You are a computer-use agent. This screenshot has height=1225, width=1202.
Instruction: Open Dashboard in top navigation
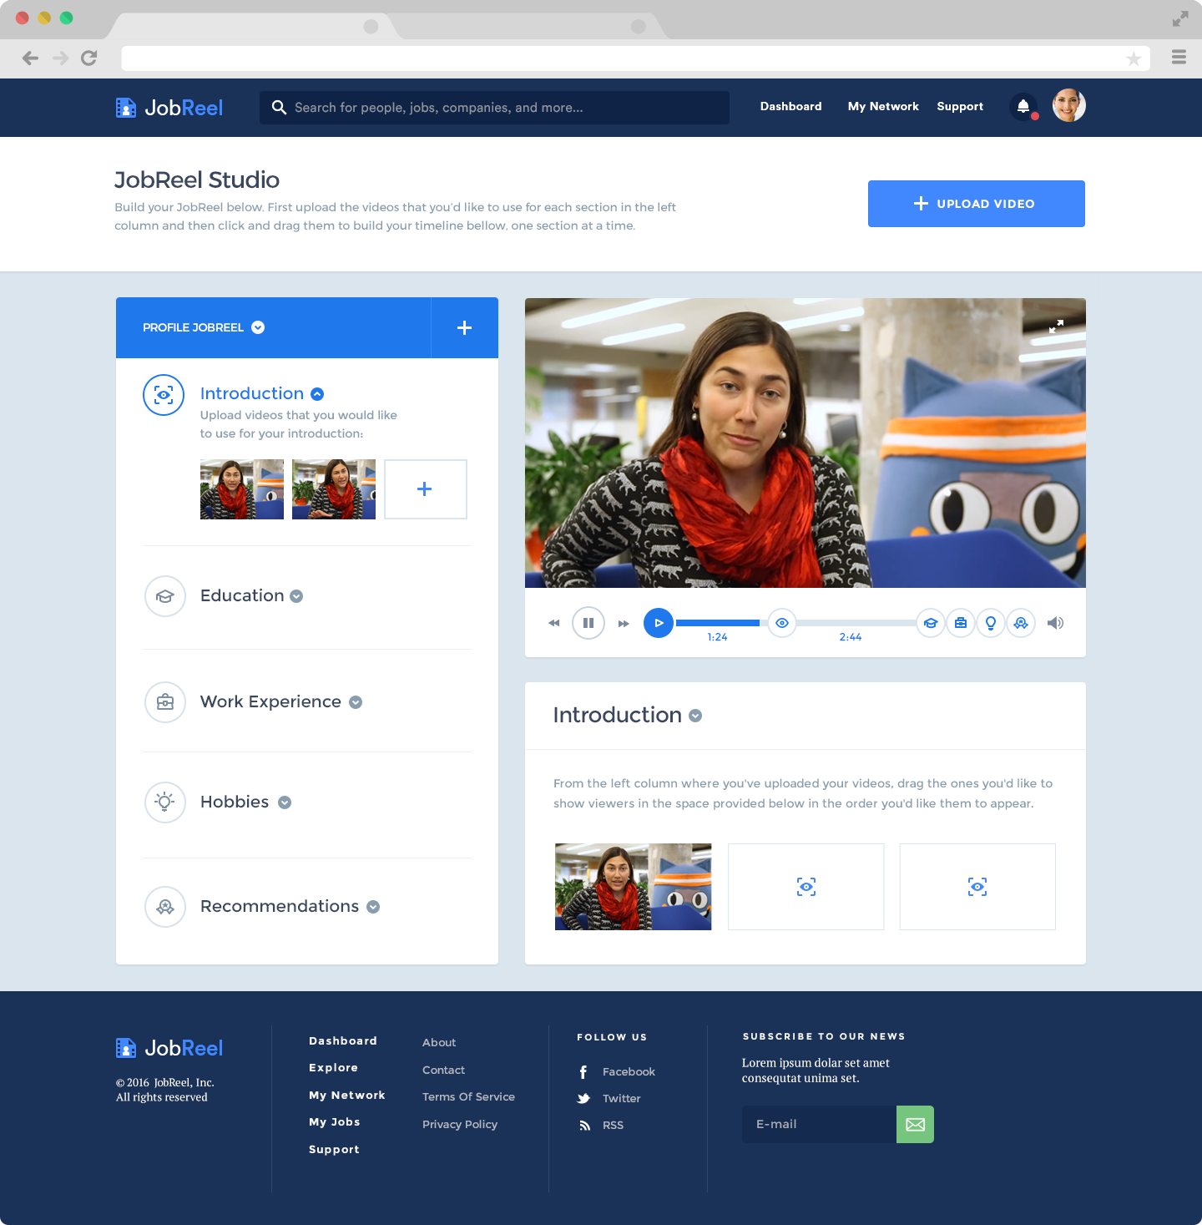pos(790,107)
